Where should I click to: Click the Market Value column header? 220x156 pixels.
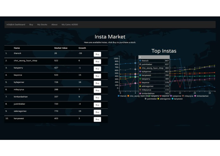pos(61,48)
